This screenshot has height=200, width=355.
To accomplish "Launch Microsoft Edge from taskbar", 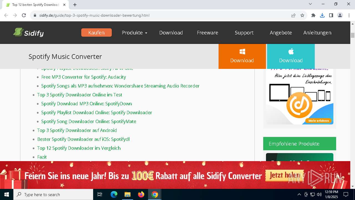I will click(114, 194).
